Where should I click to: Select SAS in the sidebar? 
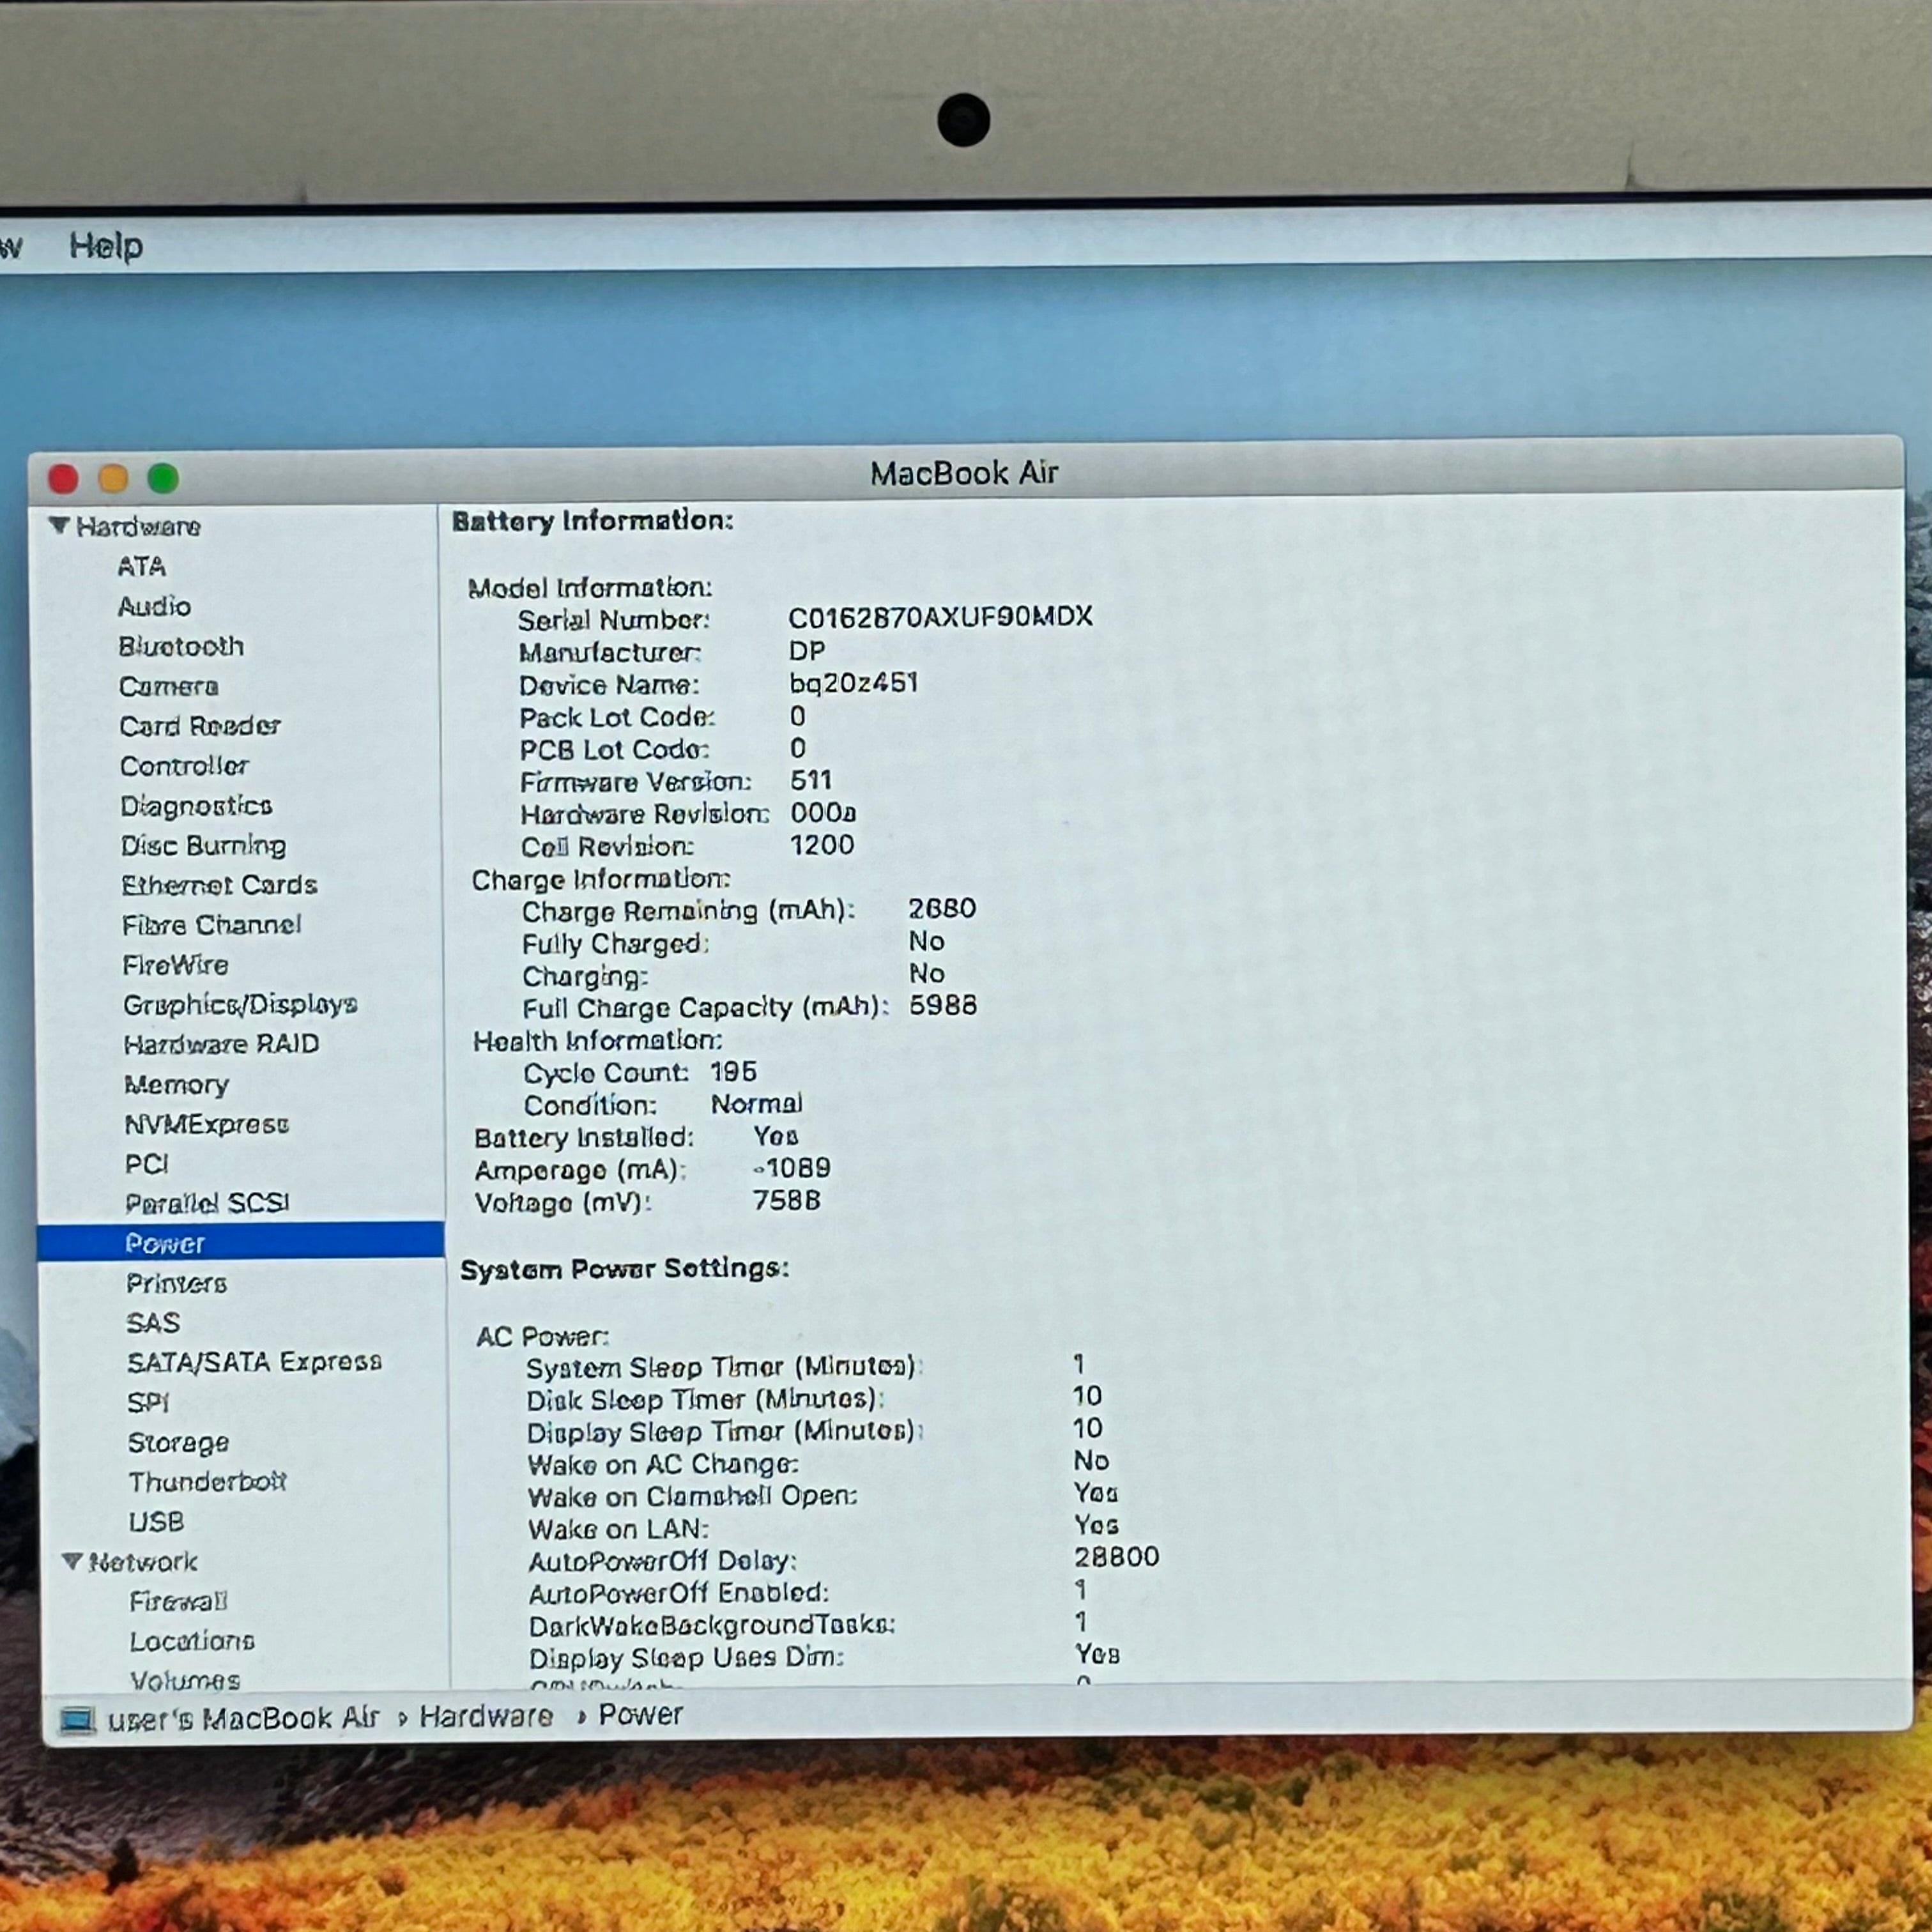coord(153,1323)
